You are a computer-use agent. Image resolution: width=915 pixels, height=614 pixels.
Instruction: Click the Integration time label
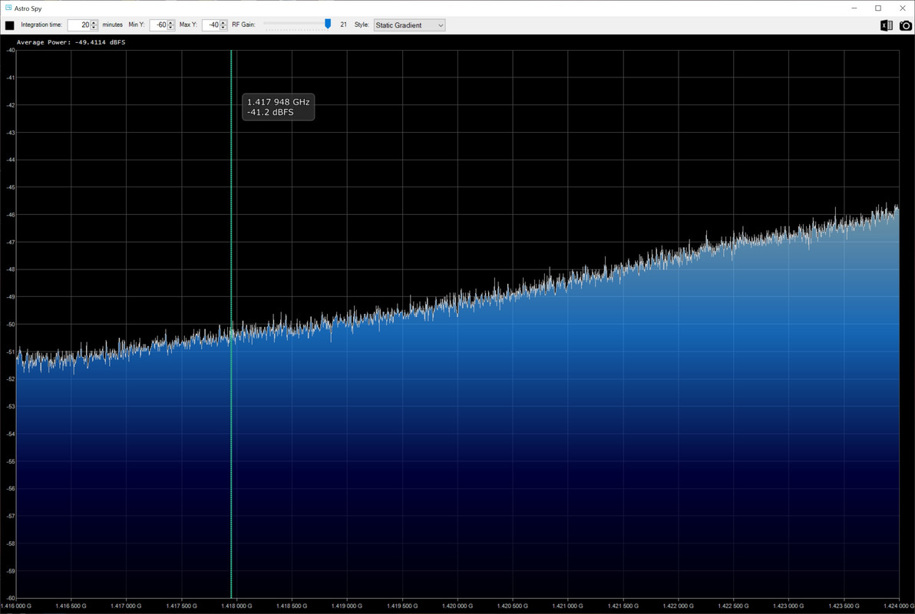click(x=41, y=25)
